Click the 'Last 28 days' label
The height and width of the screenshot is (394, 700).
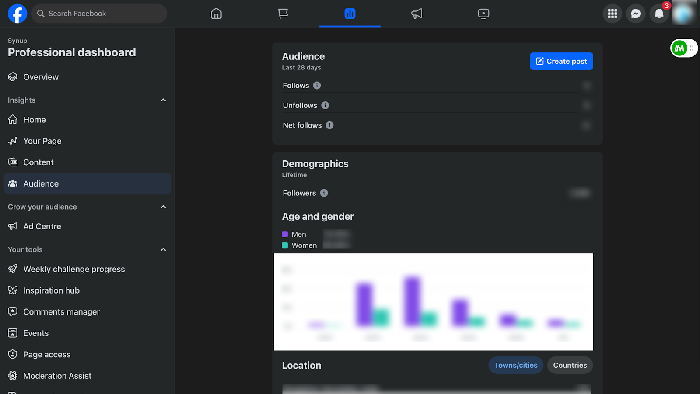coord(301,67)
